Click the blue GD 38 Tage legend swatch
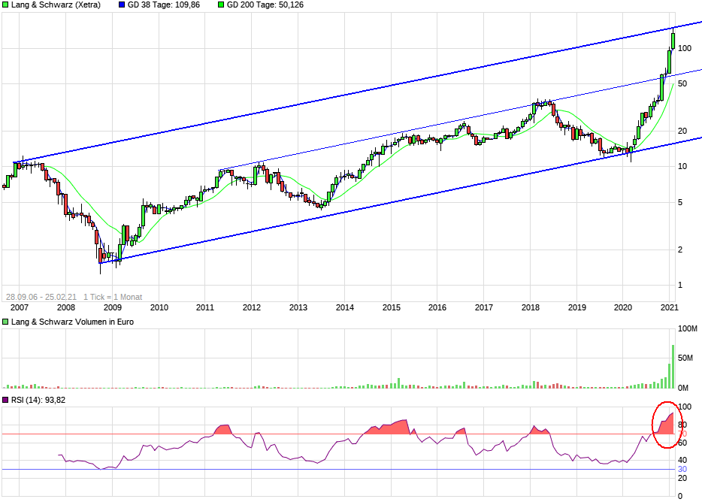The image size is (702, 502). [x=123, y=5]
